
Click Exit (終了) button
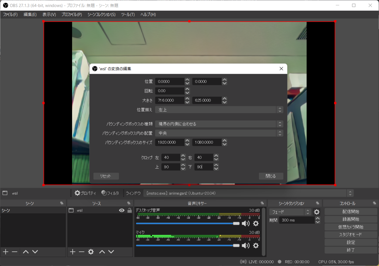pos(351,250)
